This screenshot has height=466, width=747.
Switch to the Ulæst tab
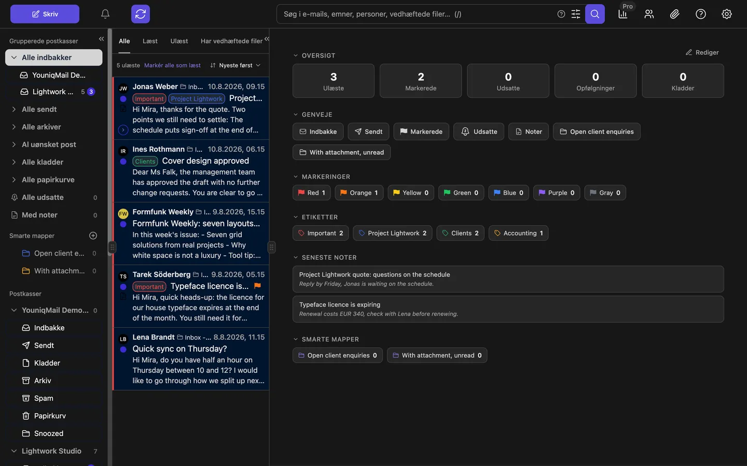coord(179,41)
